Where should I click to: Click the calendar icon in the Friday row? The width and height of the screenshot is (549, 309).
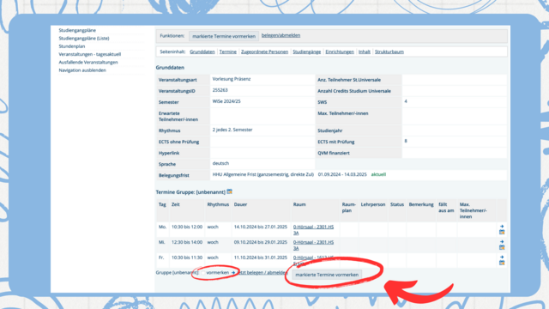(502, 263)
